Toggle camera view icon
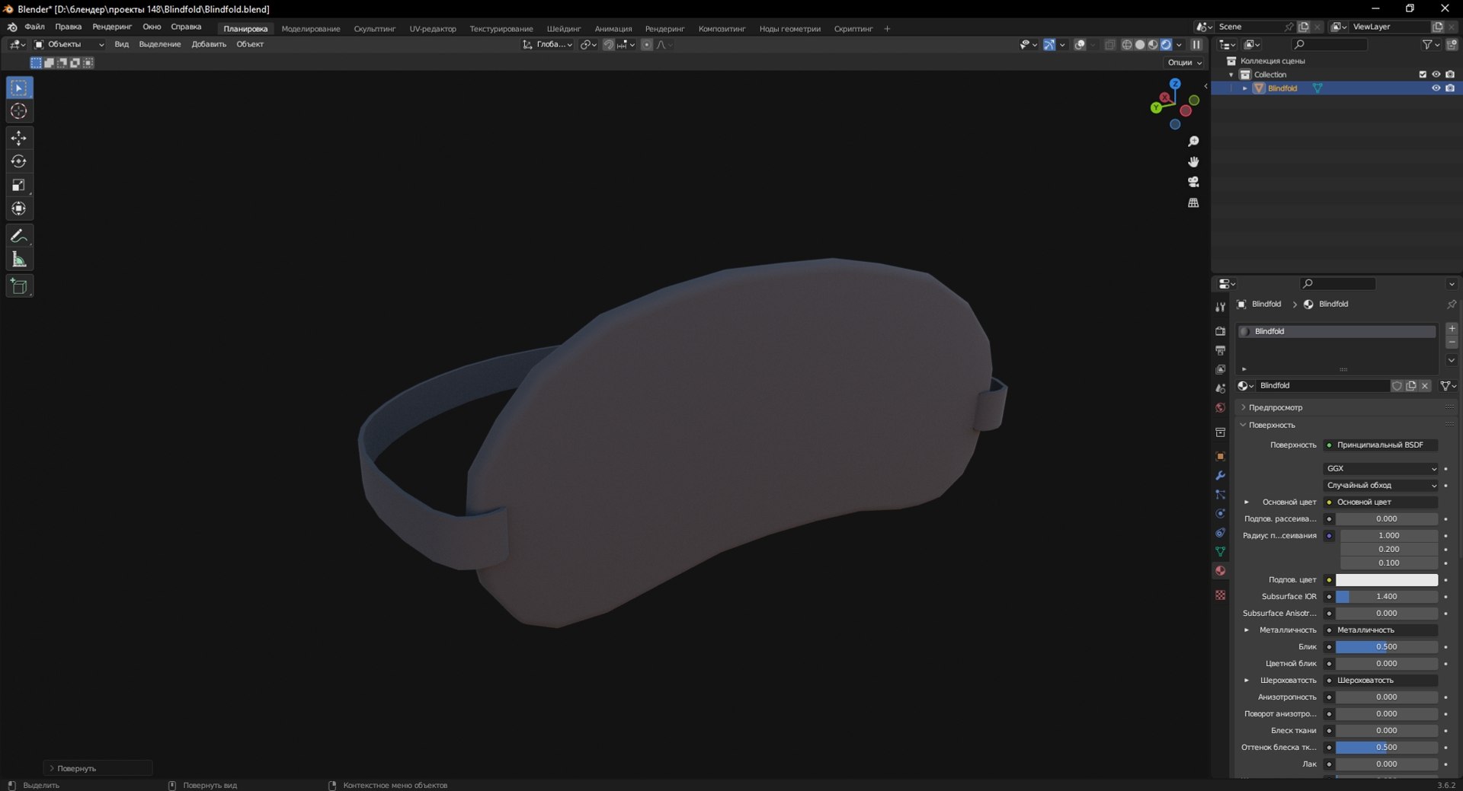The width and height of the screenshot is (1463, 791). click(1193, 182)
